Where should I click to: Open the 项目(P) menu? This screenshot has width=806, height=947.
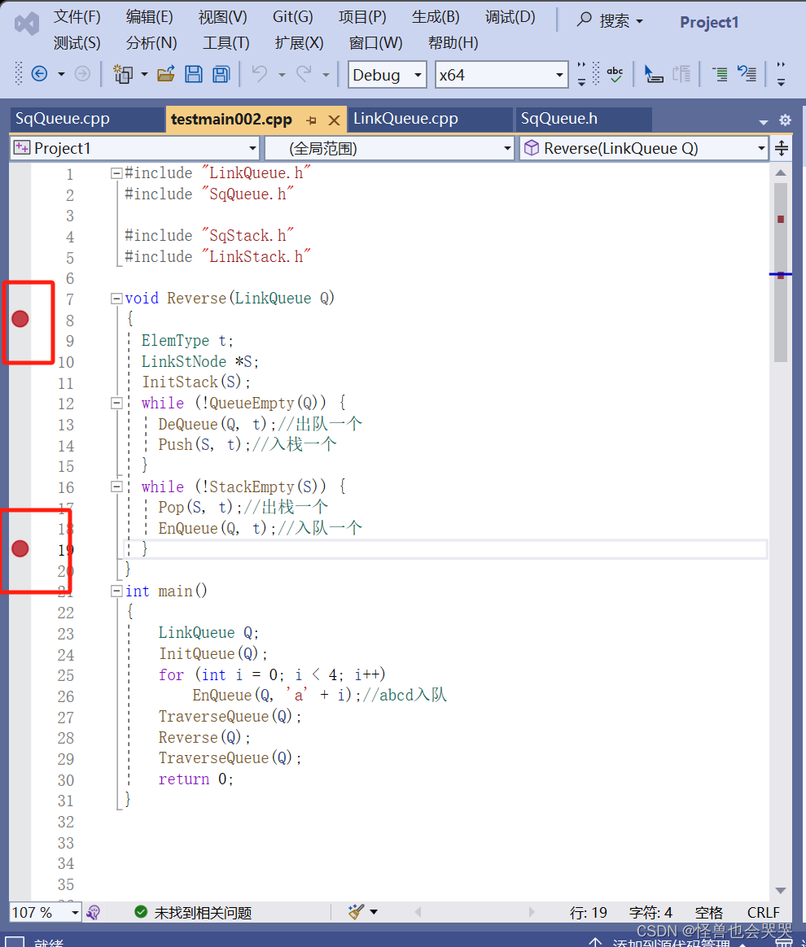362,17
